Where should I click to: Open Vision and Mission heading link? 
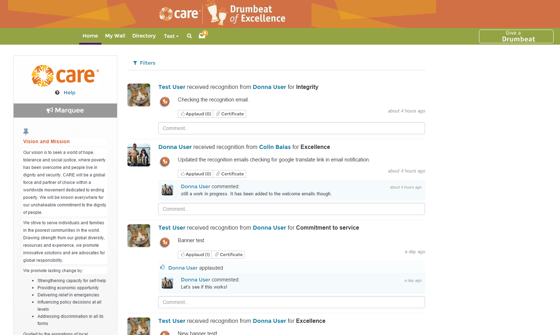coord(46,141)
